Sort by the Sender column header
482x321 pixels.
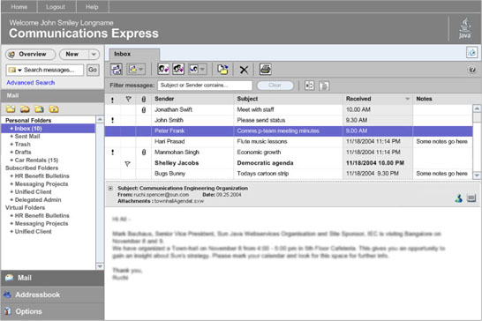tap(164, 99)
